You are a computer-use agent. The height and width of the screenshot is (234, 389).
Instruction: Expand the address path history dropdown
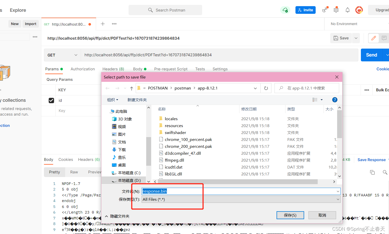[255, 88]
